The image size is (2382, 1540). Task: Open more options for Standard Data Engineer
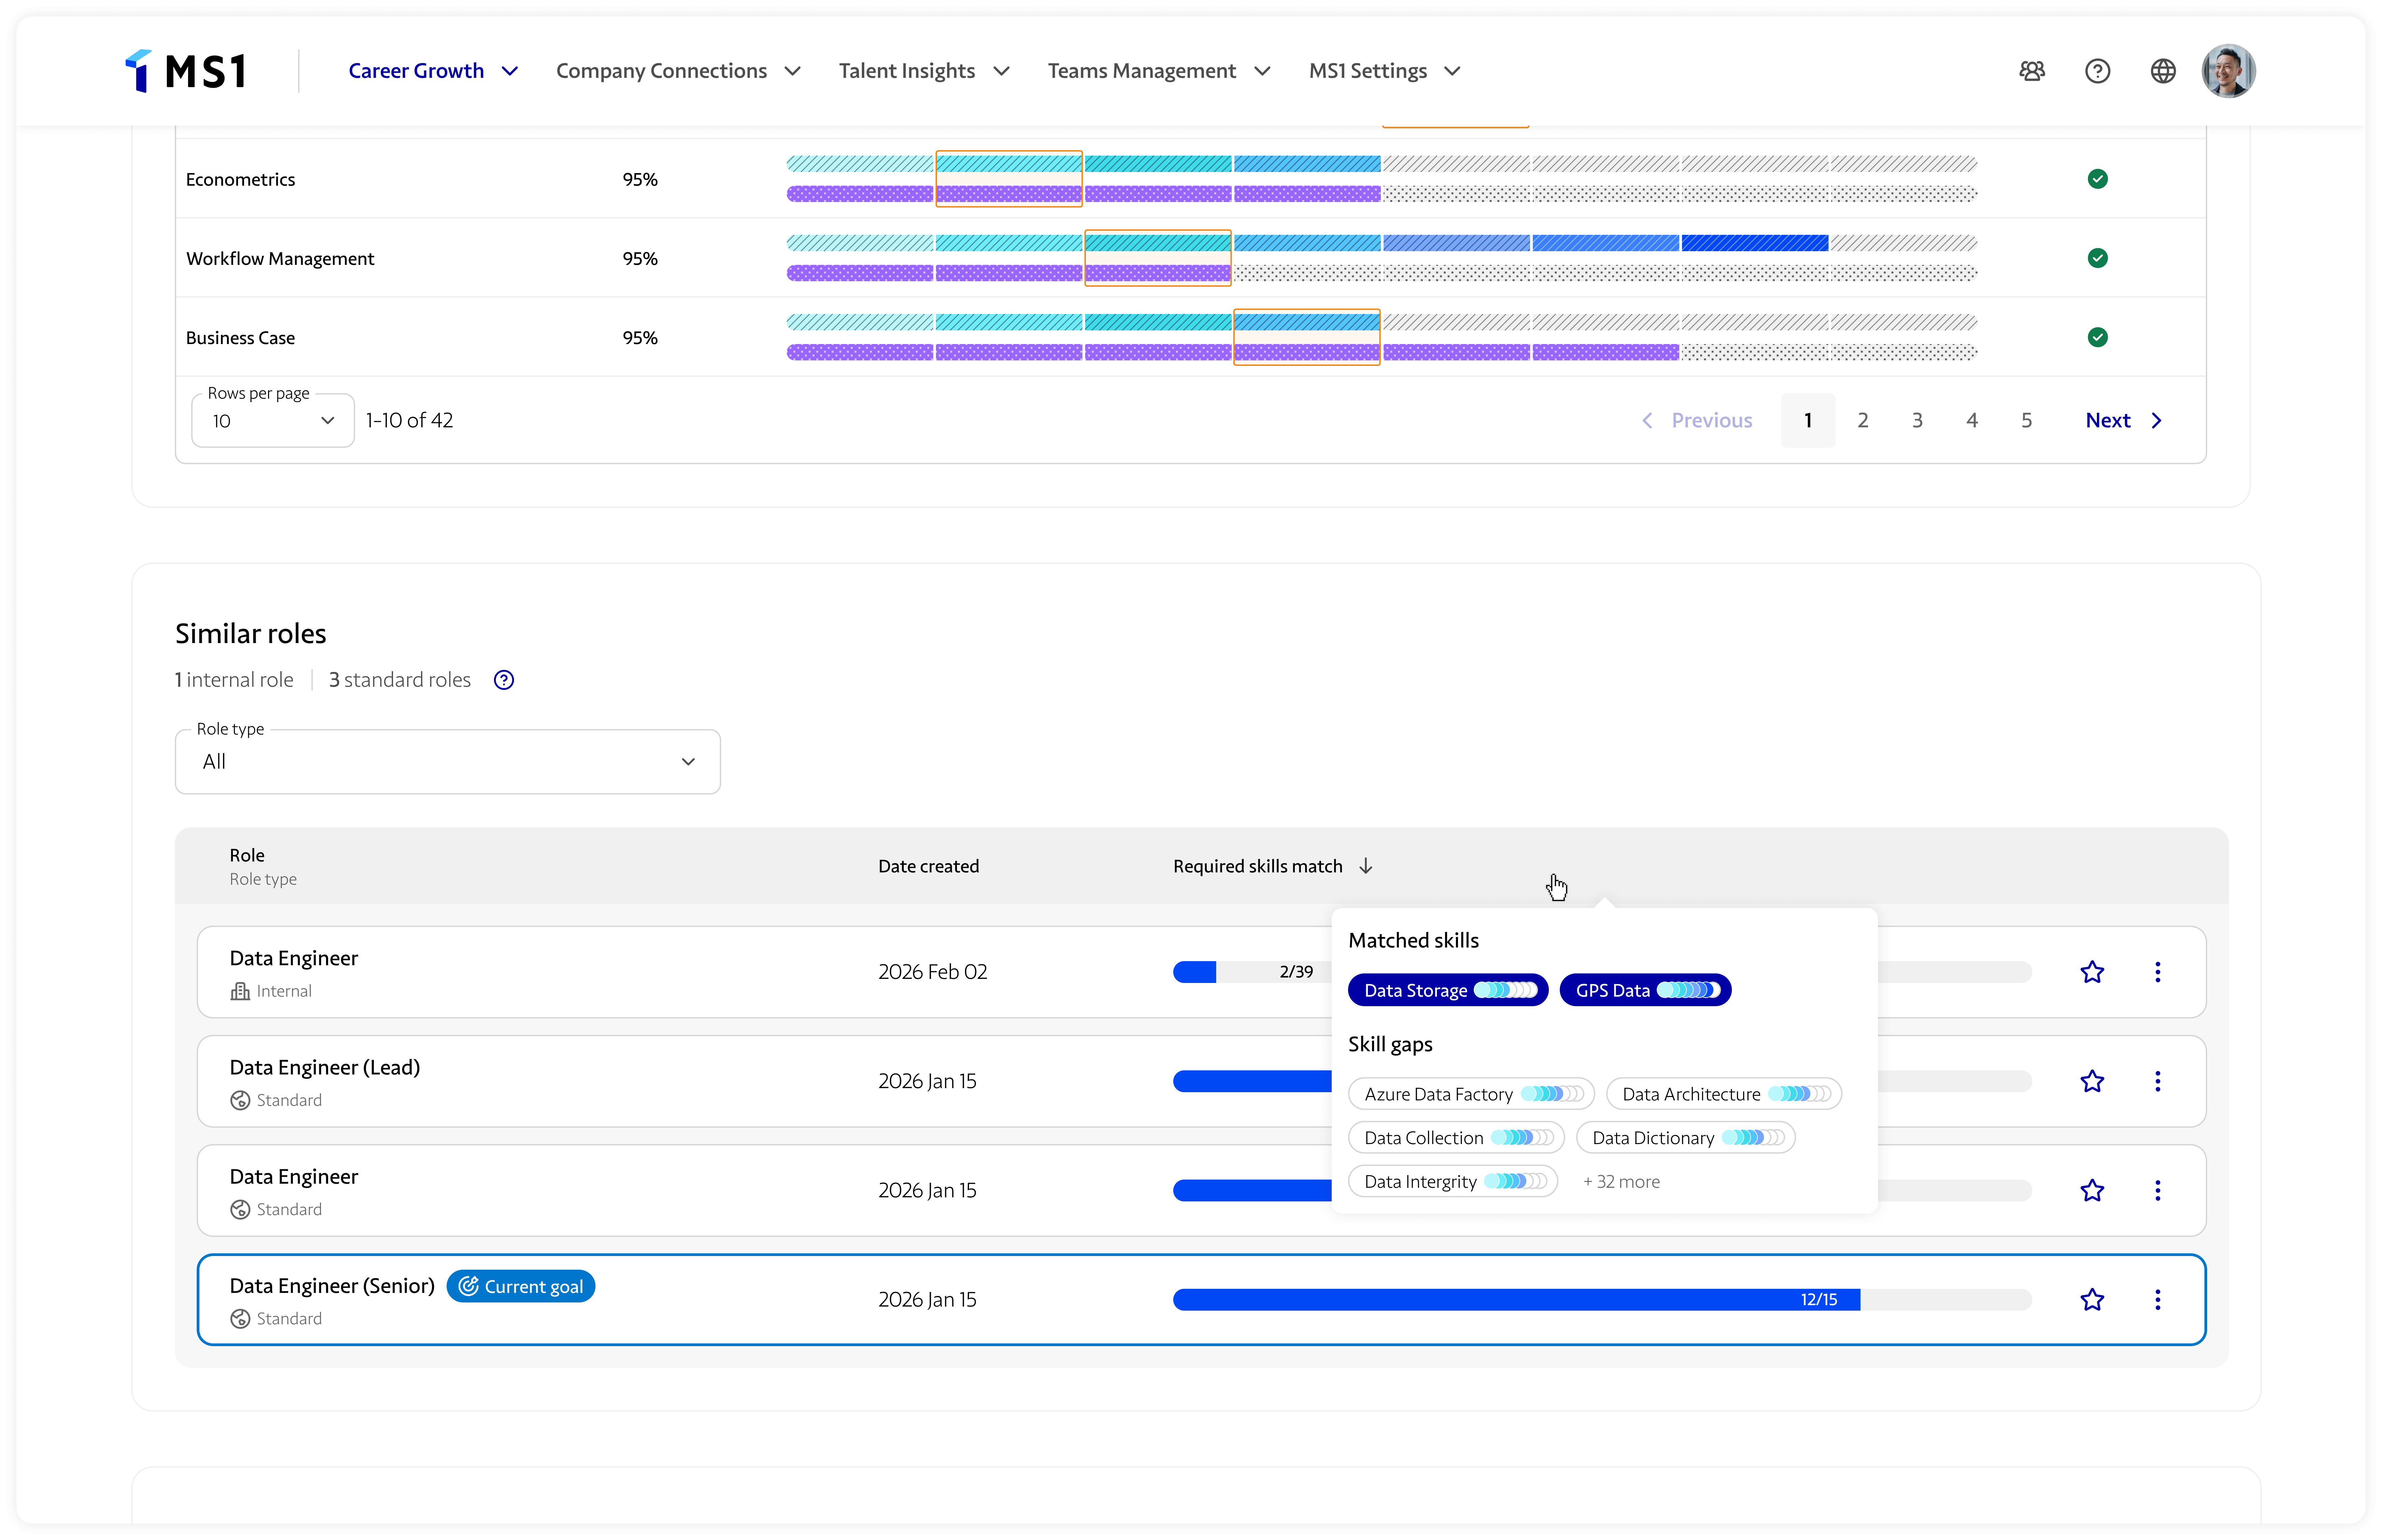[x=2158, y=1190]
